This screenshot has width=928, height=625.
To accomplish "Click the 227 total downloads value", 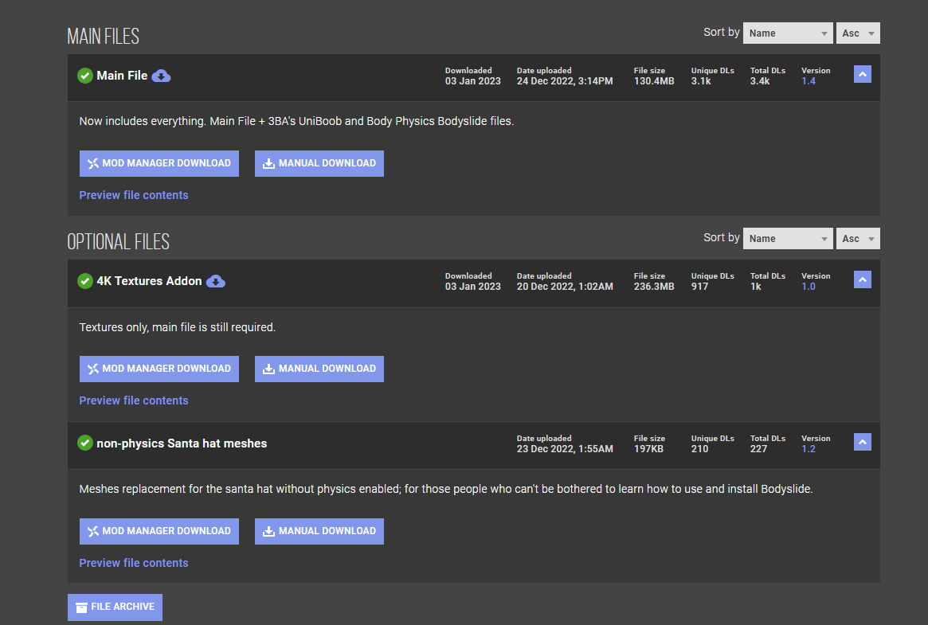I will click(x=759, y=449).
